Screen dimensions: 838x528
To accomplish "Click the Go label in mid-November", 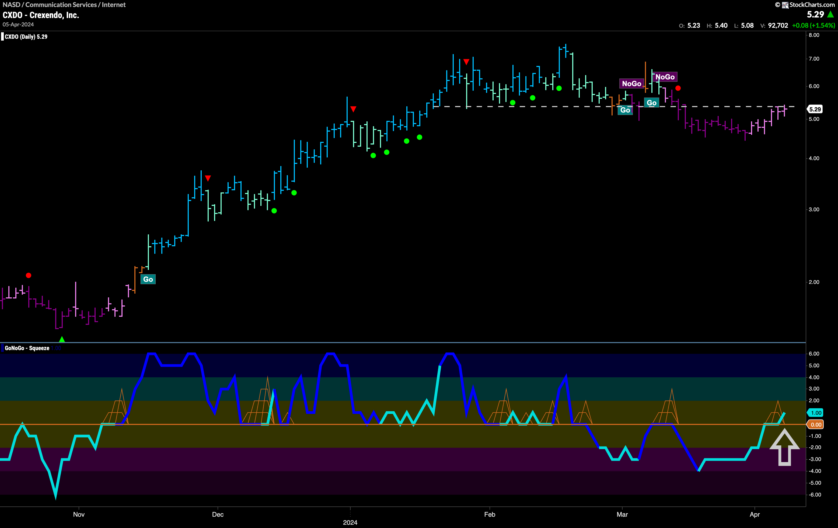I will pyautogui.click(x=148, y=279).
